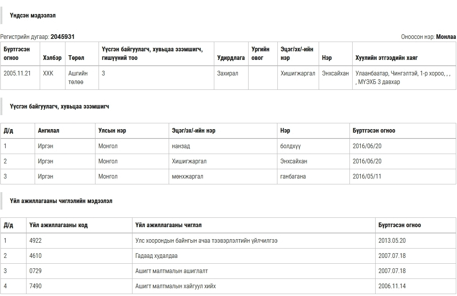Click the "Хуулийн этгээдийн хаяг" column header

(x=386, y=58)
